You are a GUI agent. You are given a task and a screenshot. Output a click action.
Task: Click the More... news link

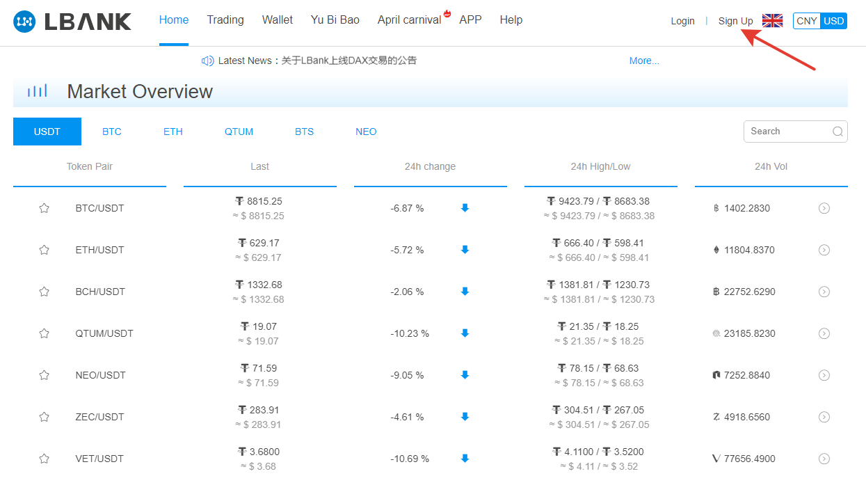pyautogui.click(x=644, y=61)
